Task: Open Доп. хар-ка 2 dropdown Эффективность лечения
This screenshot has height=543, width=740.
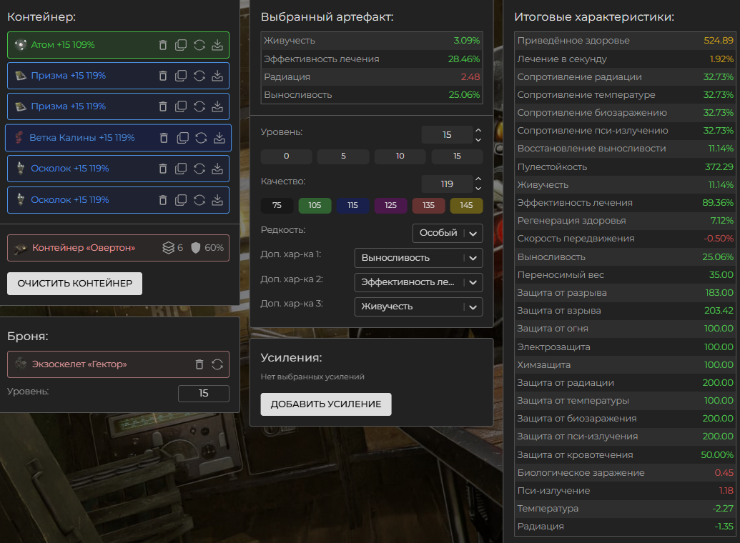Action: point(418,282)
